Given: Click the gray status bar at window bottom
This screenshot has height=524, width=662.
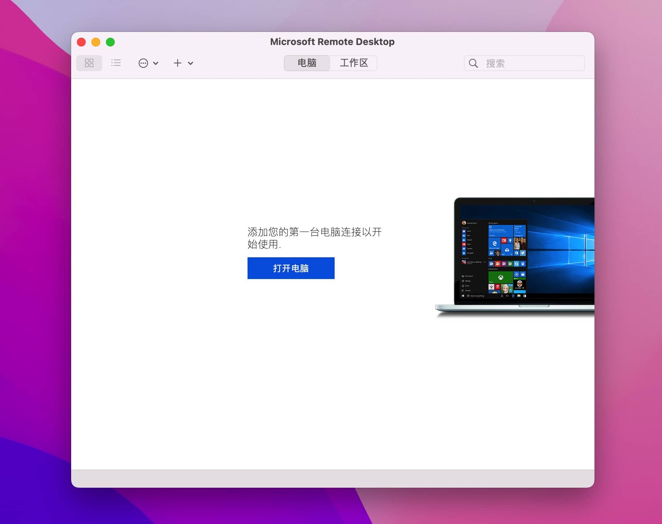Looking at the screenshot, I should 332,479.
